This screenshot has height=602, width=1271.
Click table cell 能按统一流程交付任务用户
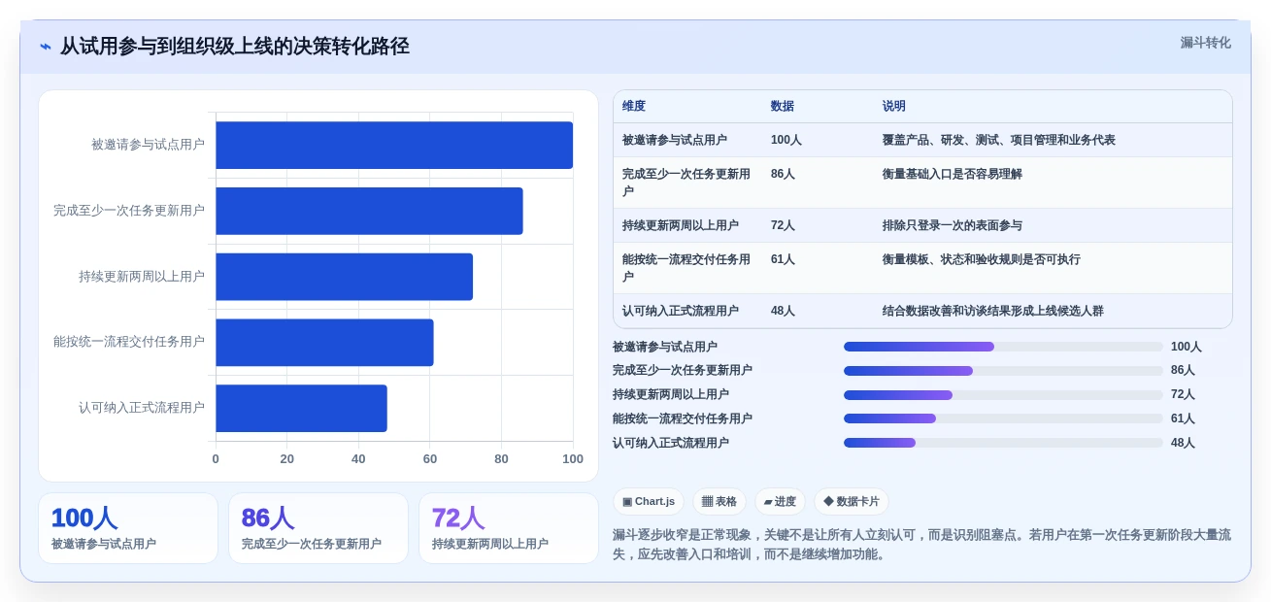tap(687, 268)
